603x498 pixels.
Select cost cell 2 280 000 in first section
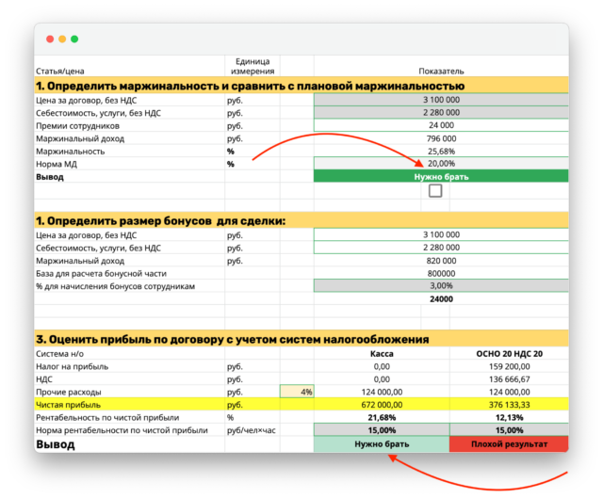pos(441,112)
